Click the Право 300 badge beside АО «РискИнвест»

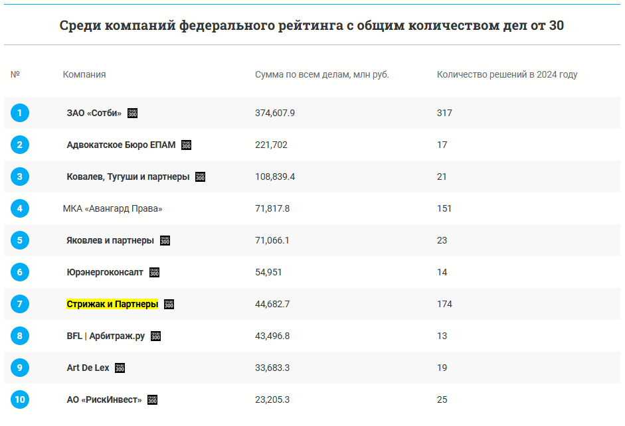(152, 399)
